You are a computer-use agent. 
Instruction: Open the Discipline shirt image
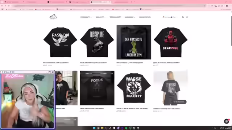coord(97,42)
